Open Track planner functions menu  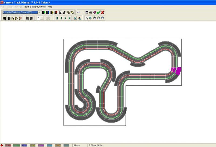[x=35, y=6]
